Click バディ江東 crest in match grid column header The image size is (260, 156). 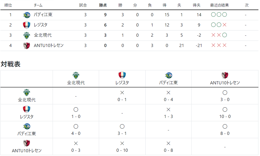(x=168, y=75)
